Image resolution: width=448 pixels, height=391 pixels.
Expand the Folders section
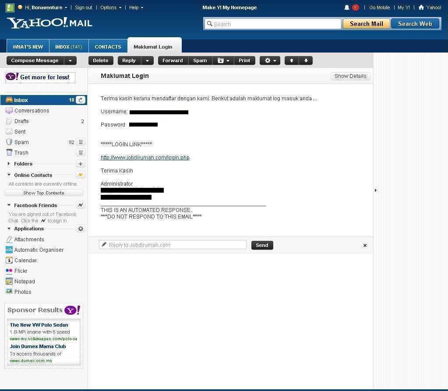pyautogui.click(x=9, y=164)
